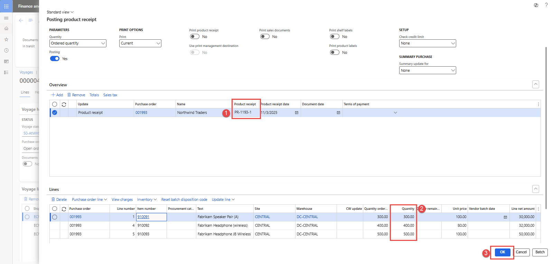
Task: Open Favorites star icon in sidebar
Action: click(x=6, y=40)
